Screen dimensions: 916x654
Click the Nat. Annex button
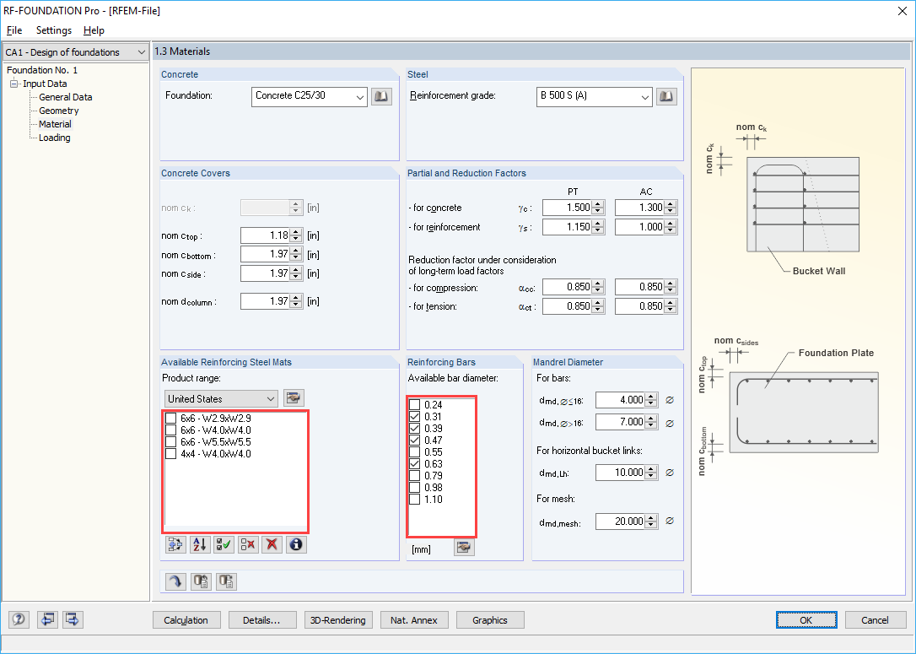coord(414,619)
